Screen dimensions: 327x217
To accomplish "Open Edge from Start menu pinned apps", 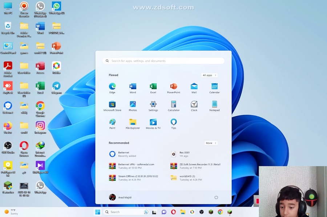I will point(112,88).
